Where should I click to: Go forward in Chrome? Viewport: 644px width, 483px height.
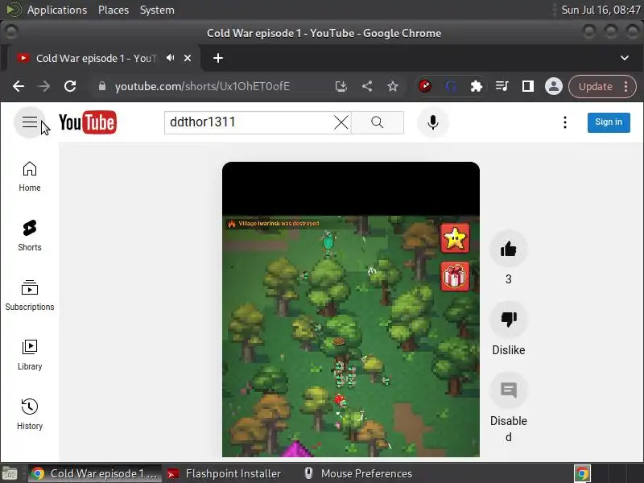tap(44, 86)
